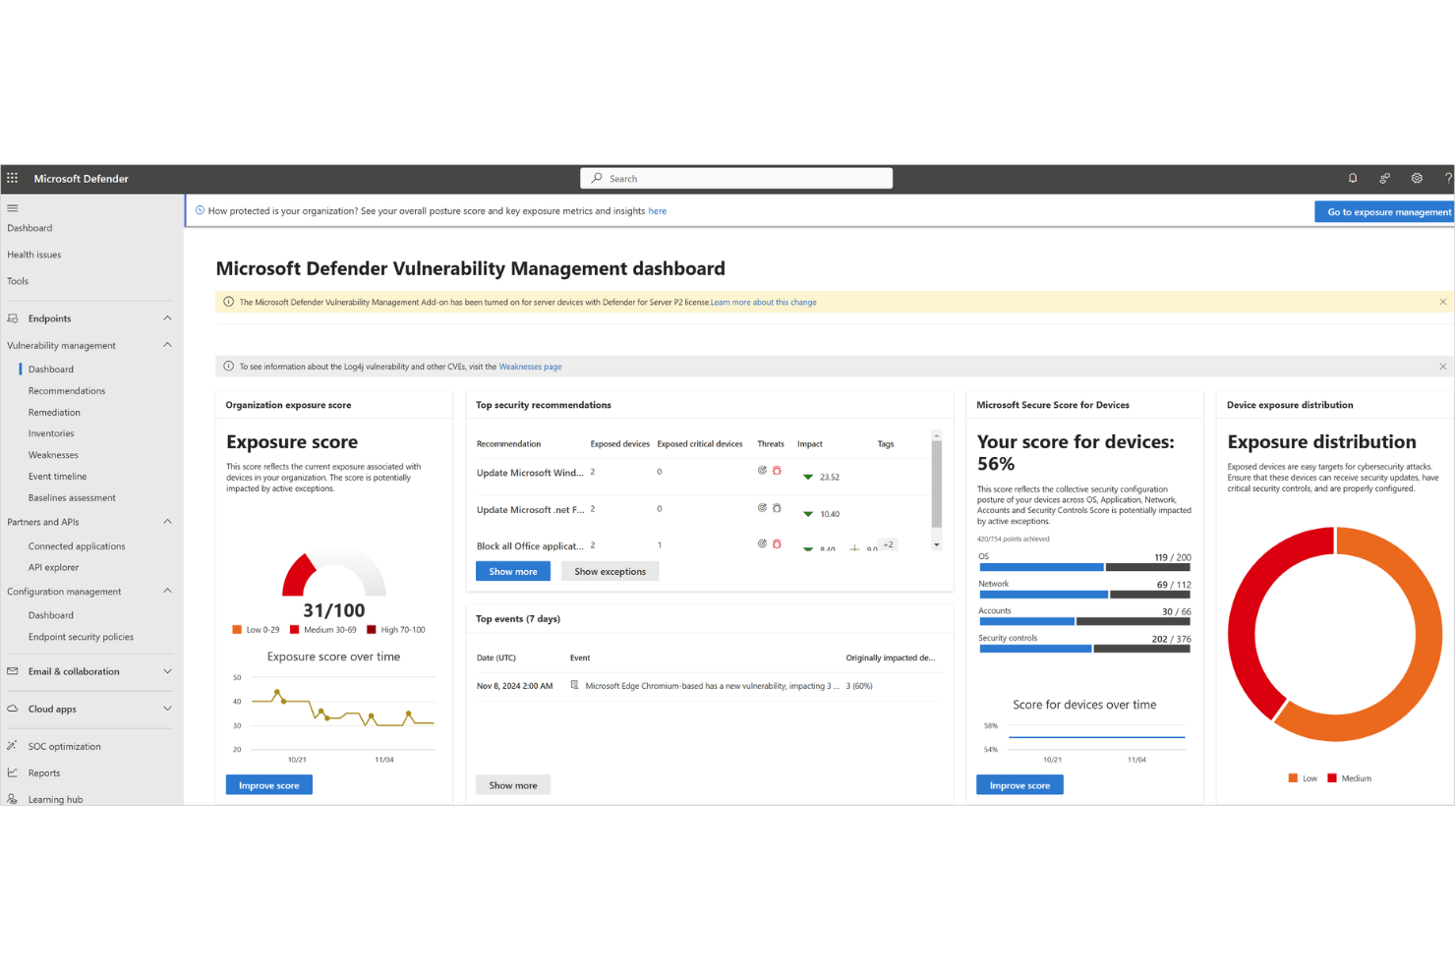
Task: Open settings gear icon
Action: point(1417,178)
